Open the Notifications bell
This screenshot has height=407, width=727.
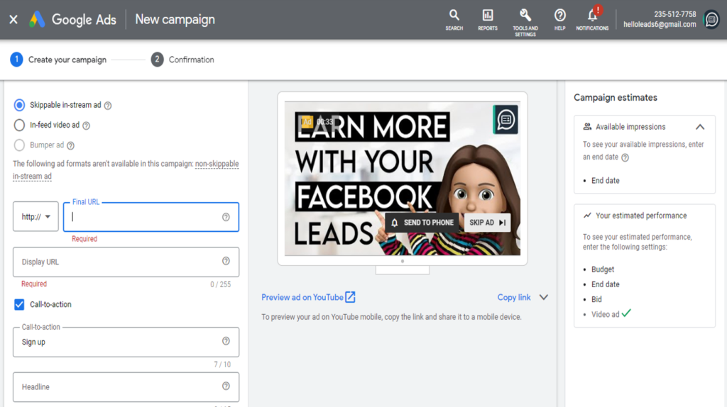coord(592,19)
